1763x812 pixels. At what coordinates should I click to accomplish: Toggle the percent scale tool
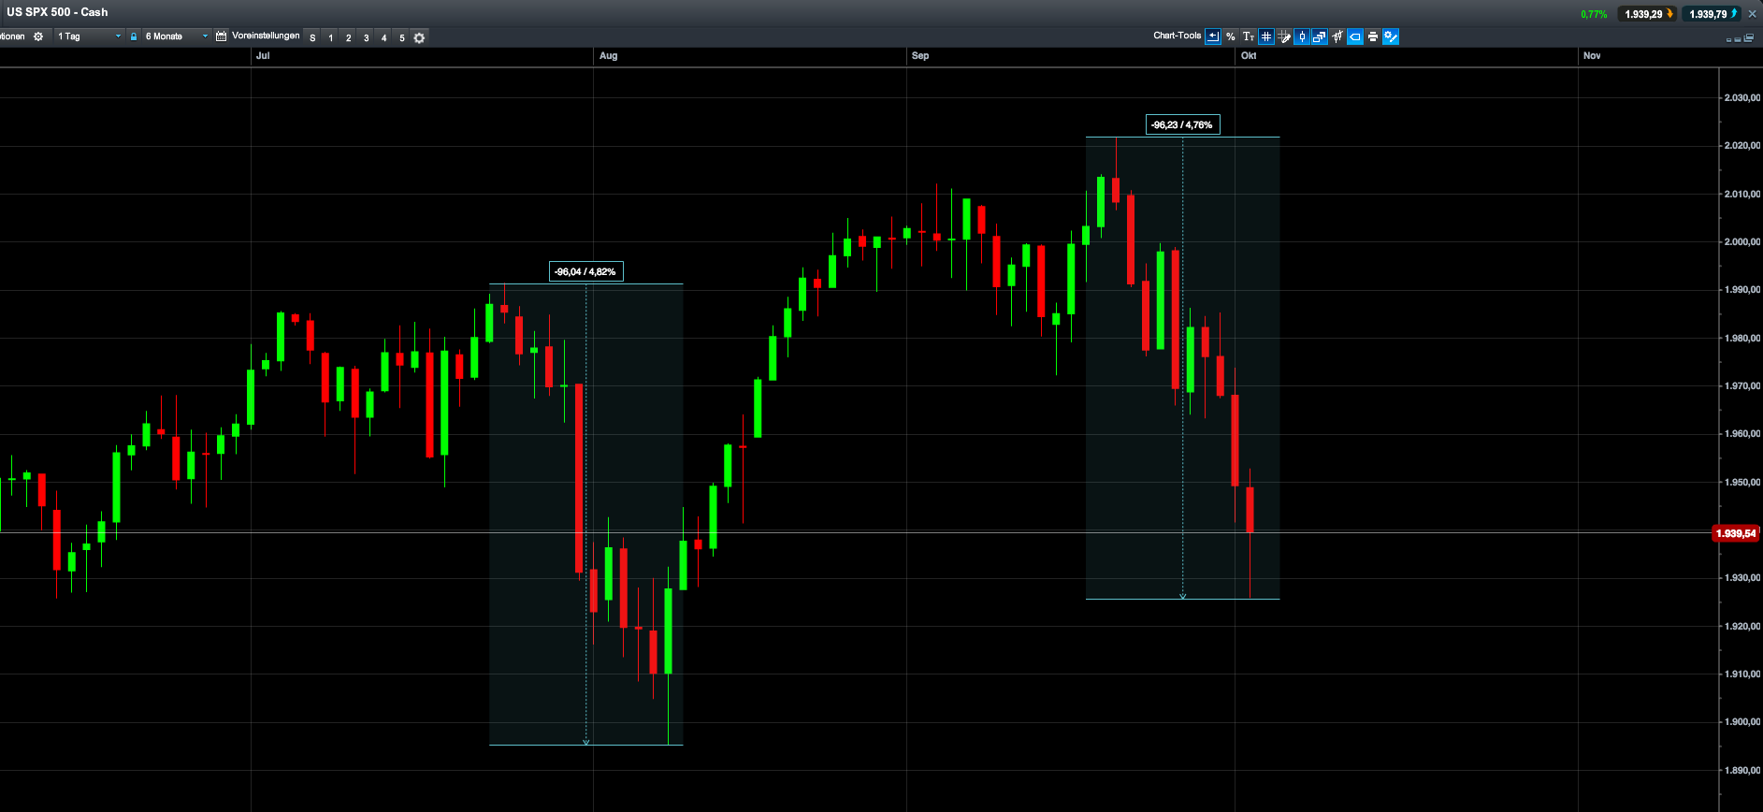tap(1231, 36)
